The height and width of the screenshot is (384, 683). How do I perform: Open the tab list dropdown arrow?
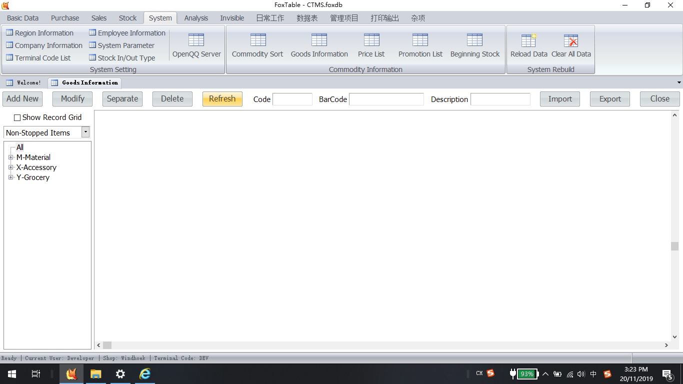[679, 82]
